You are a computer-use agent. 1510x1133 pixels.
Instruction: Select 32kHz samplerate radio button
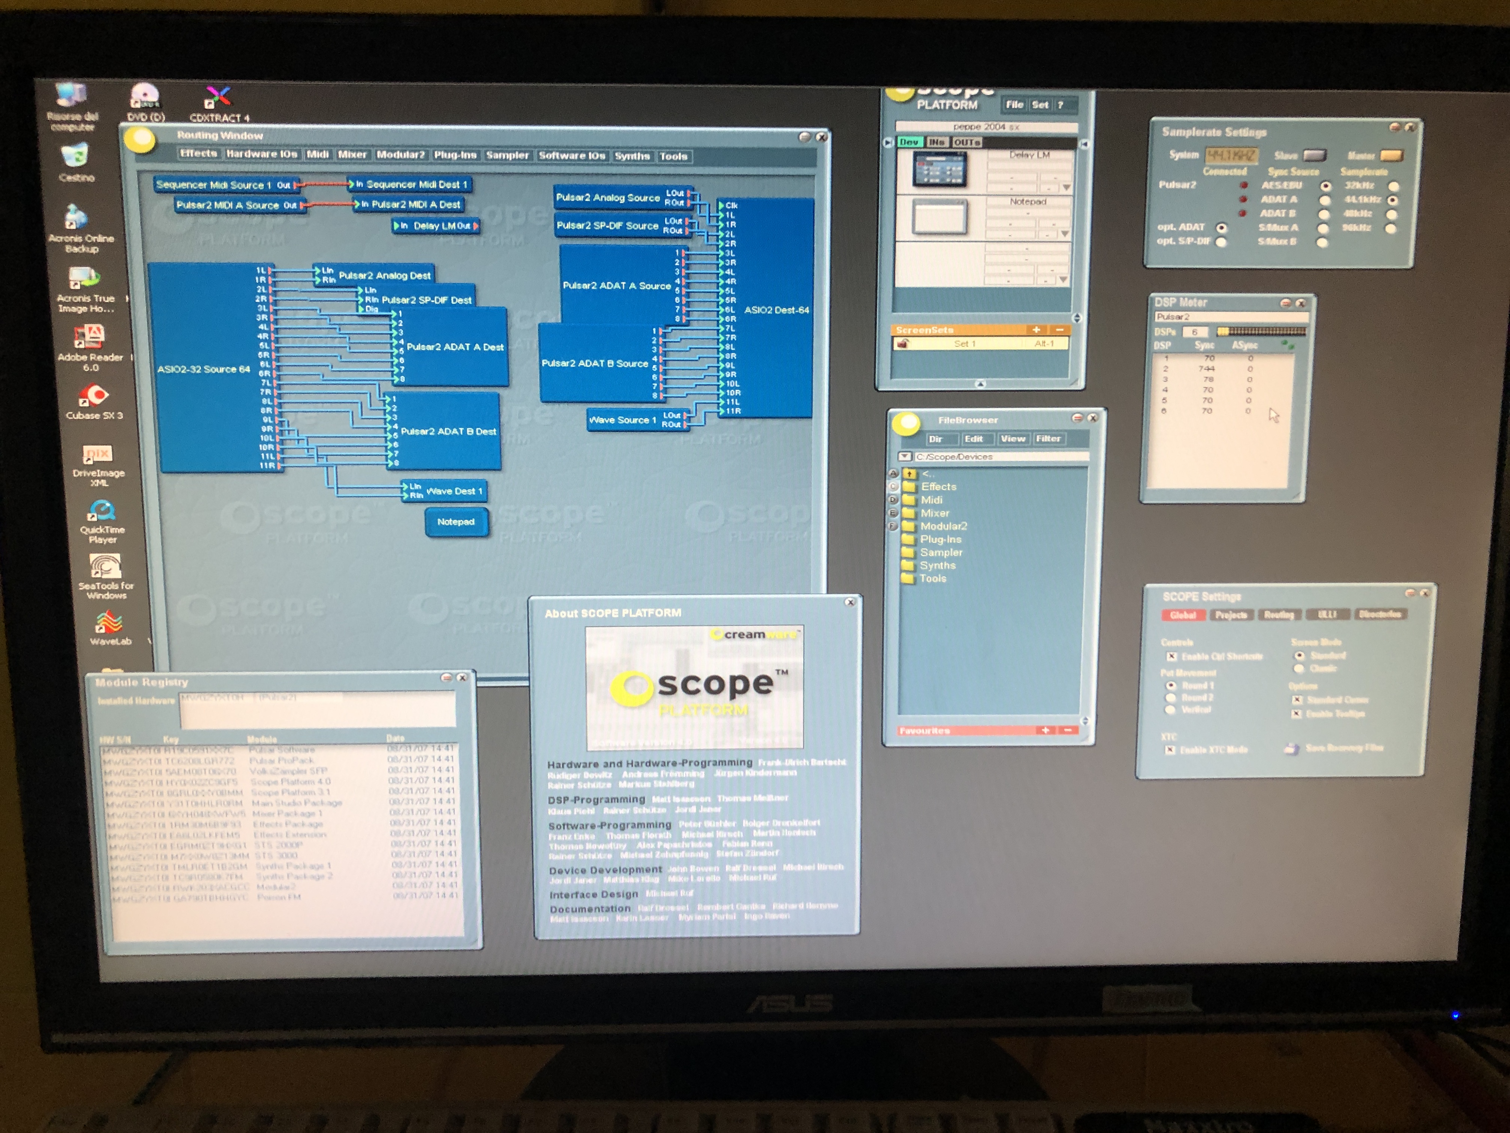pos(1394,186)
